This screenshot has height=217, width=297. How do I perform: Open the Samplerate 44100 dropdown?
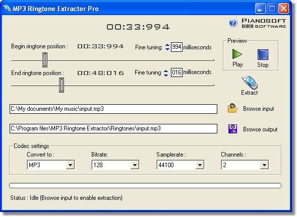click(200, 165)
